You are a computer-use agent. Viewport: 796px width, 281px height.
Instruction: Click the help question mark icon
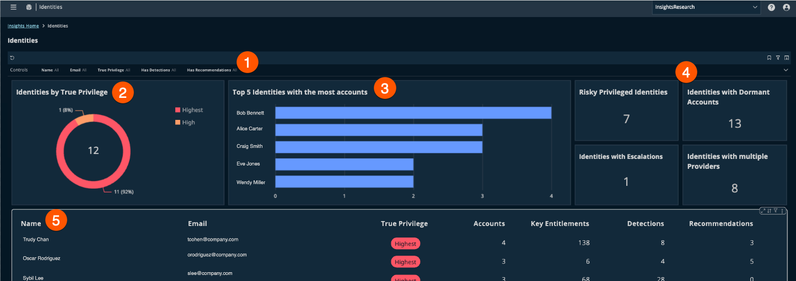(x=771, y=7)
